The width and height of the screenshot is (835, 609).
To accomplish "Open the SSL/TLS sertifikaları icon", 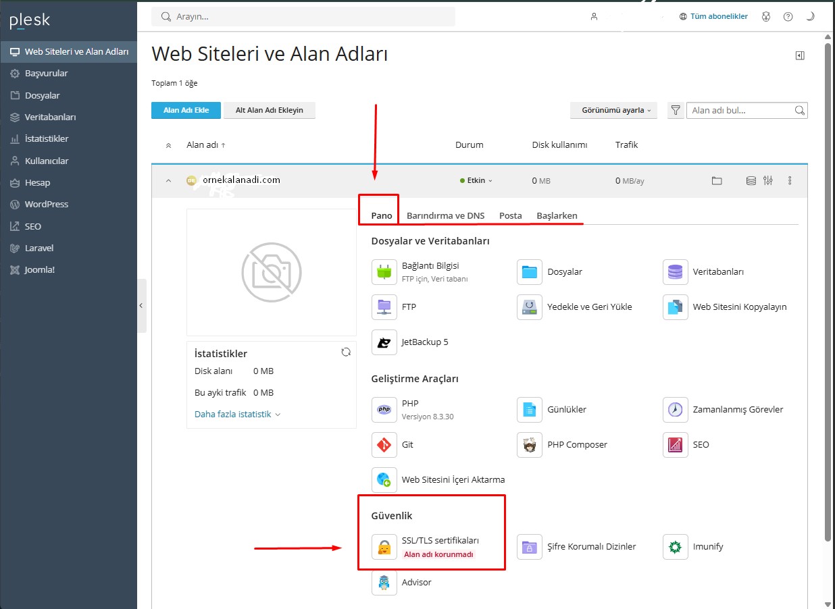I will point(384,547).
